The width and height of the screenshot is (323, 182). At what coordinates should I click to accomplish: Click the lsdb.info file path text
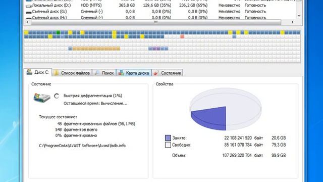(x=82, y=146)
